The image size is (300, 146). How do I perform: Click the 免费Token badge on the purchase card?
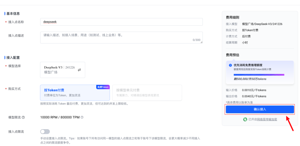pyautogui.click(x=103, y=87)
